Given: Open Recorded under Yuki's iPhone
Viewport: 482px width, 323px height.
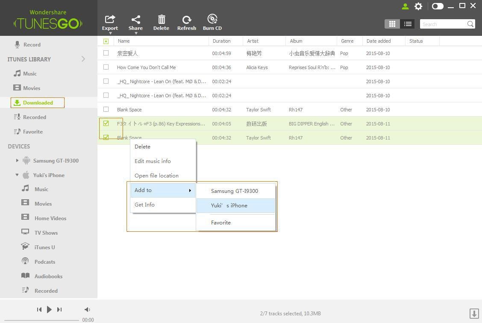Looking at the screenshot, I should pyautogui.click(x=40, y=291).
